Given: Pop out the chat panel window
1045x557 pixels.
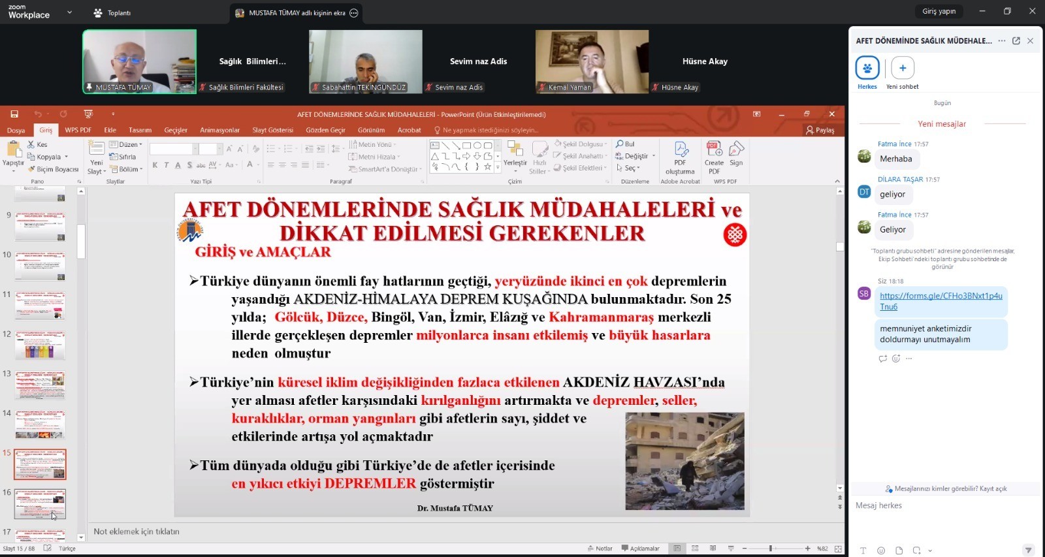Looking at the screenshot, I should (x=1016, y=40).
